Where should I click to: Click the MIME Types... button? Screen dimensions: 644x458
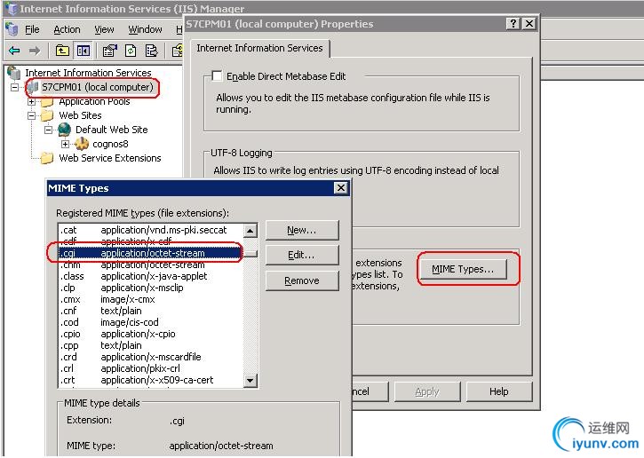click(463, 269)
